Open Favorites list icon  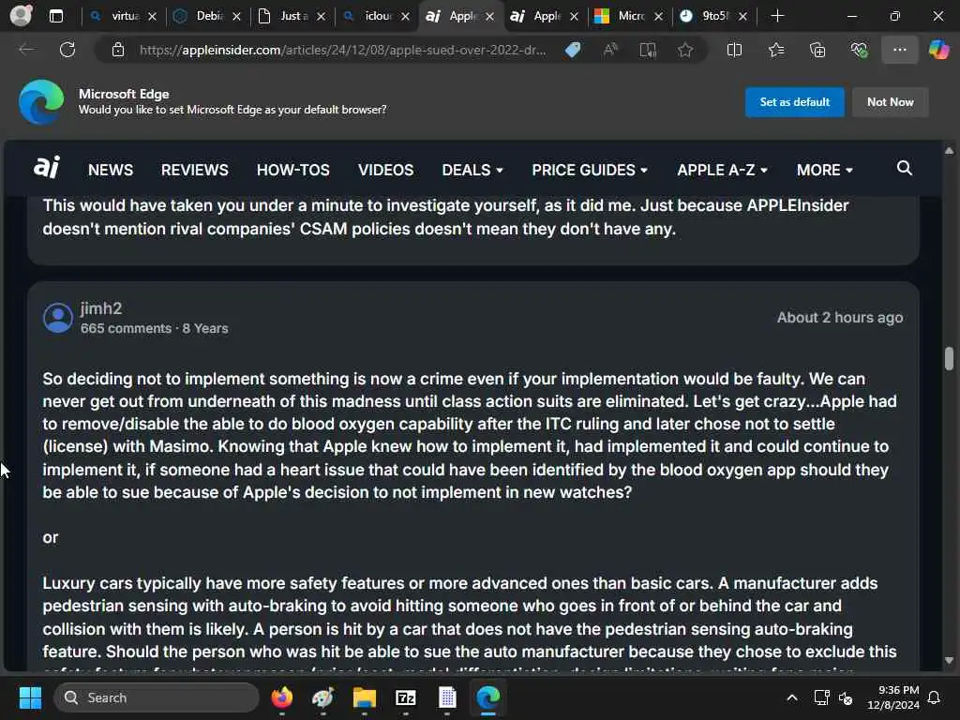[775, 50]
